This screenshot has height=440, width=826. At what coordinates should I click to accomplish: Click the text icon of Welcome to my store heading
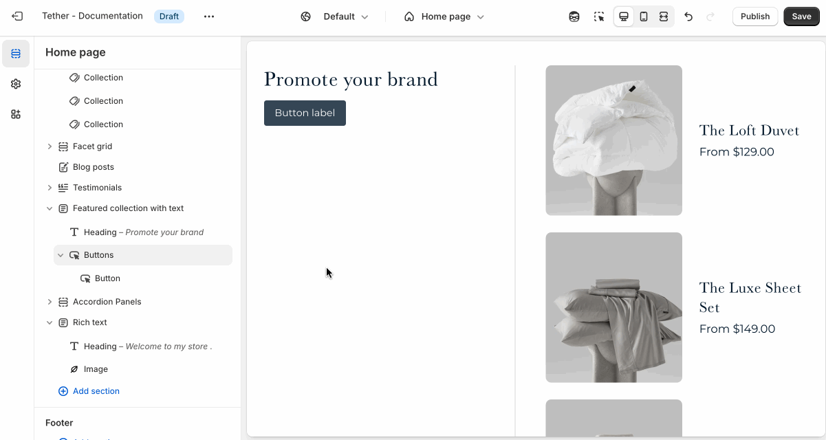[x=74, y=346]
